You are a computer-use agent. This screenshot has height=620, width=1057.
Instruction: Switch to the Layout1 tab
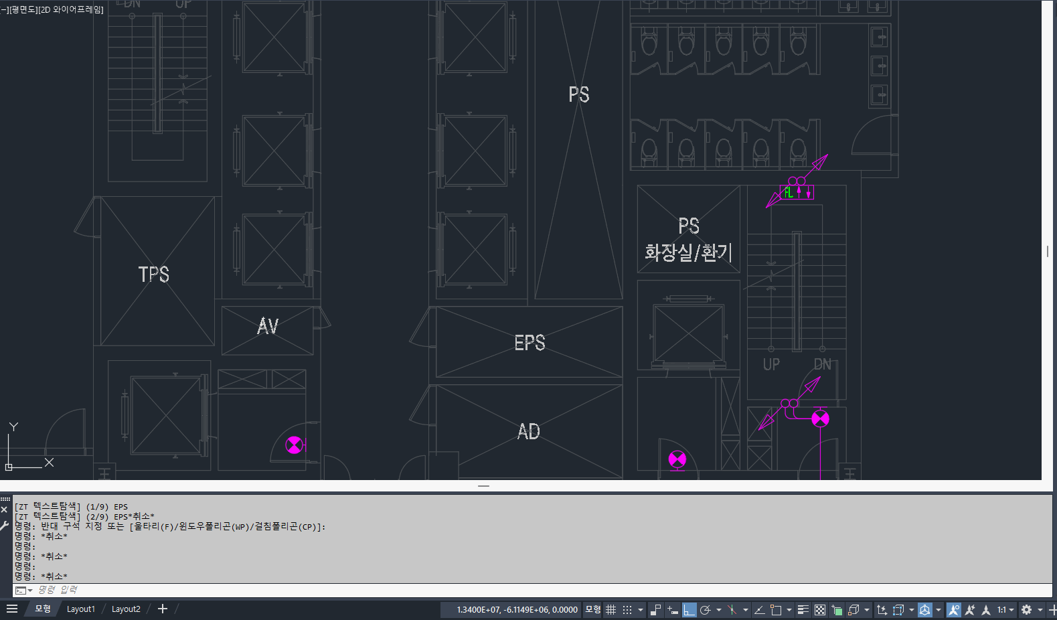coord(81,609)
